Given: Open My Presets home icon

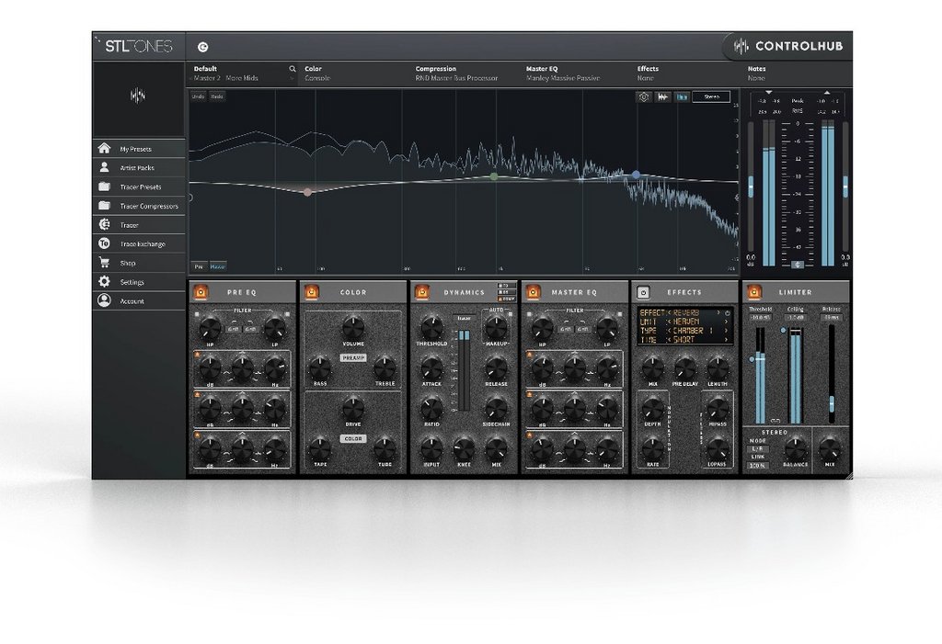Looking at the screenshot, I should 104,148.
